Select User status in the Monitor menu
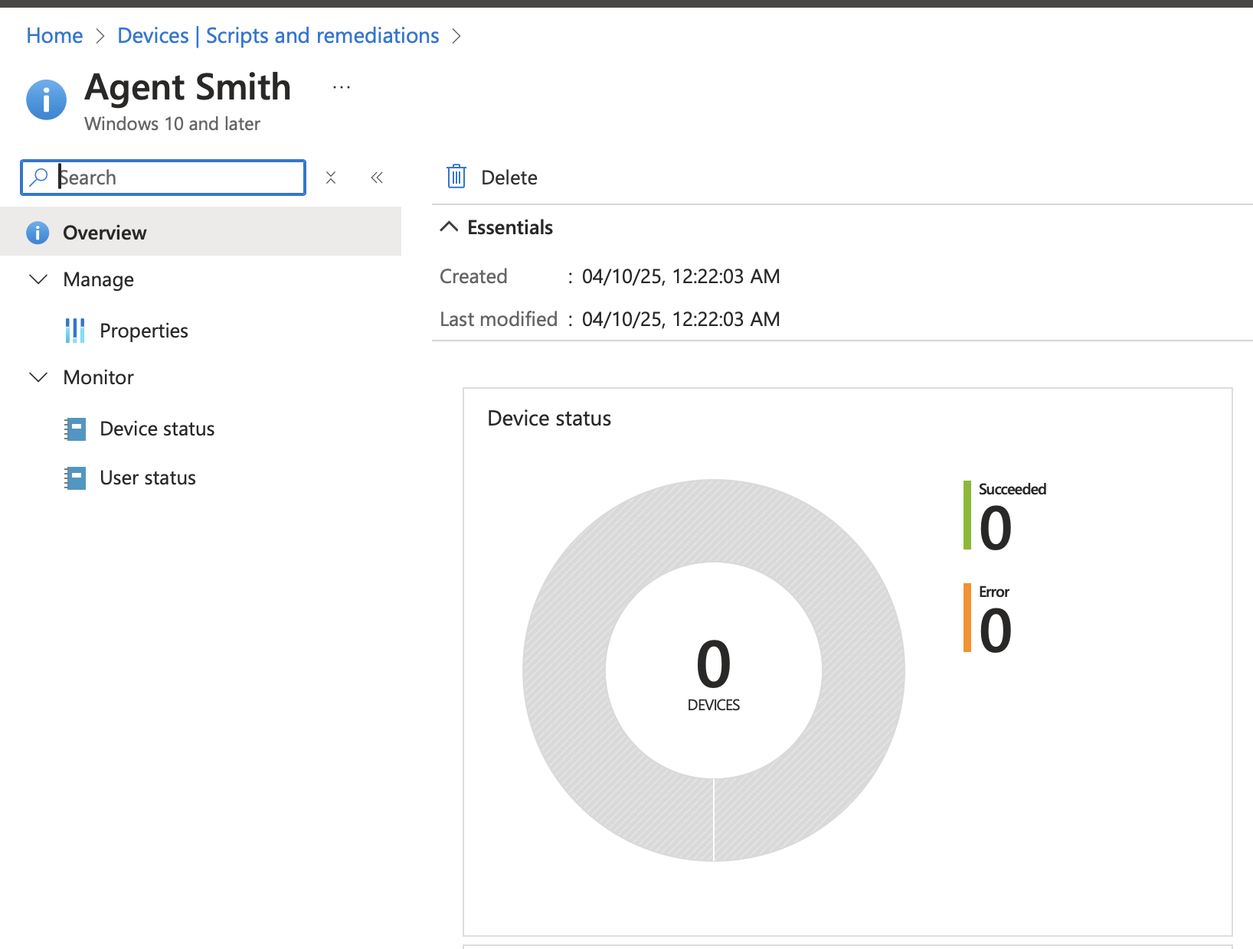This screenshot has height=949, width=1253. (148, 478)
